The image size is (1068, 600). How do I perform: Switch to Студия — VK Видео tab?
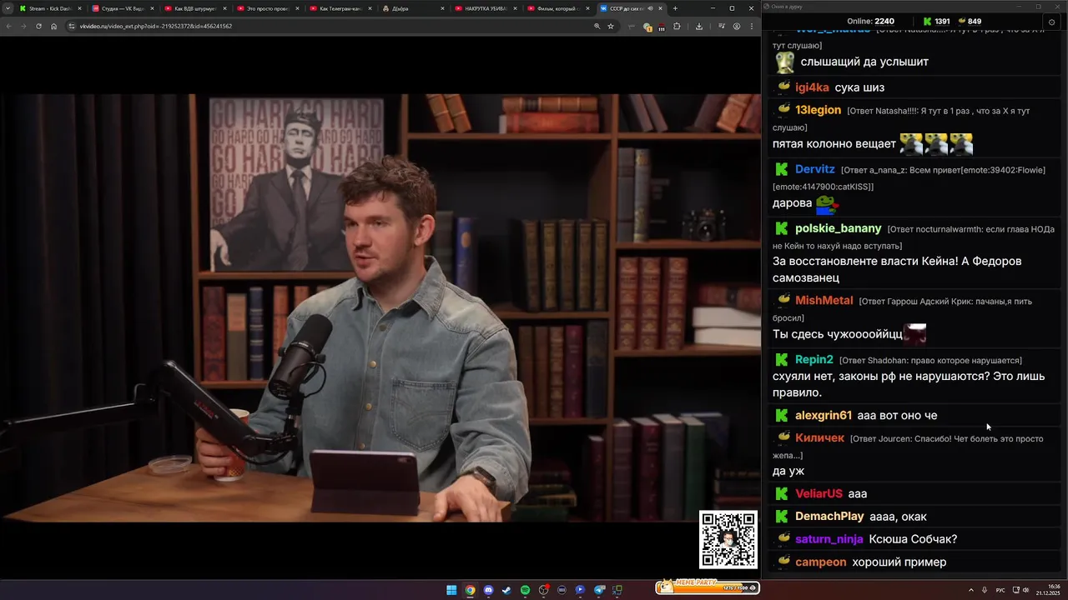[121, 8]
